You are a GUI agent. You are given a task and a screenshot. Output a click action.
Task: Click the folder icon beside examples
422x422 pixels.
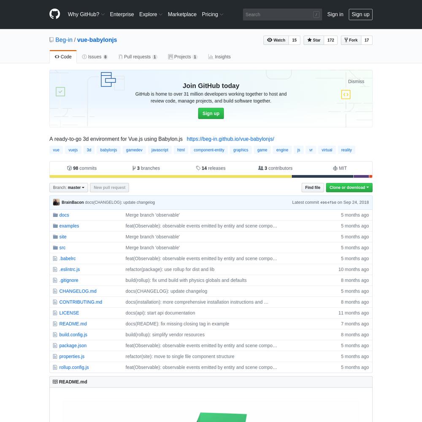[55, 226]
